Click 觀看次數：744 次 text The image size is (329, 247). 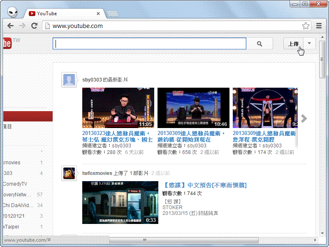182,193
